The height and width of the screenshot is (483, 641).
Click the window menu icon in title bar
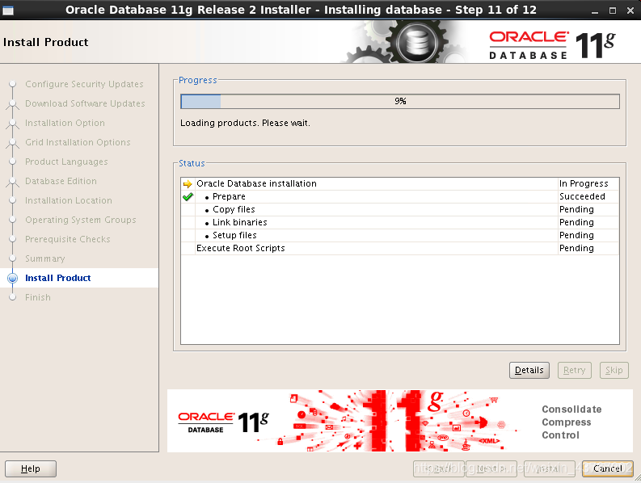click(8, 10)
